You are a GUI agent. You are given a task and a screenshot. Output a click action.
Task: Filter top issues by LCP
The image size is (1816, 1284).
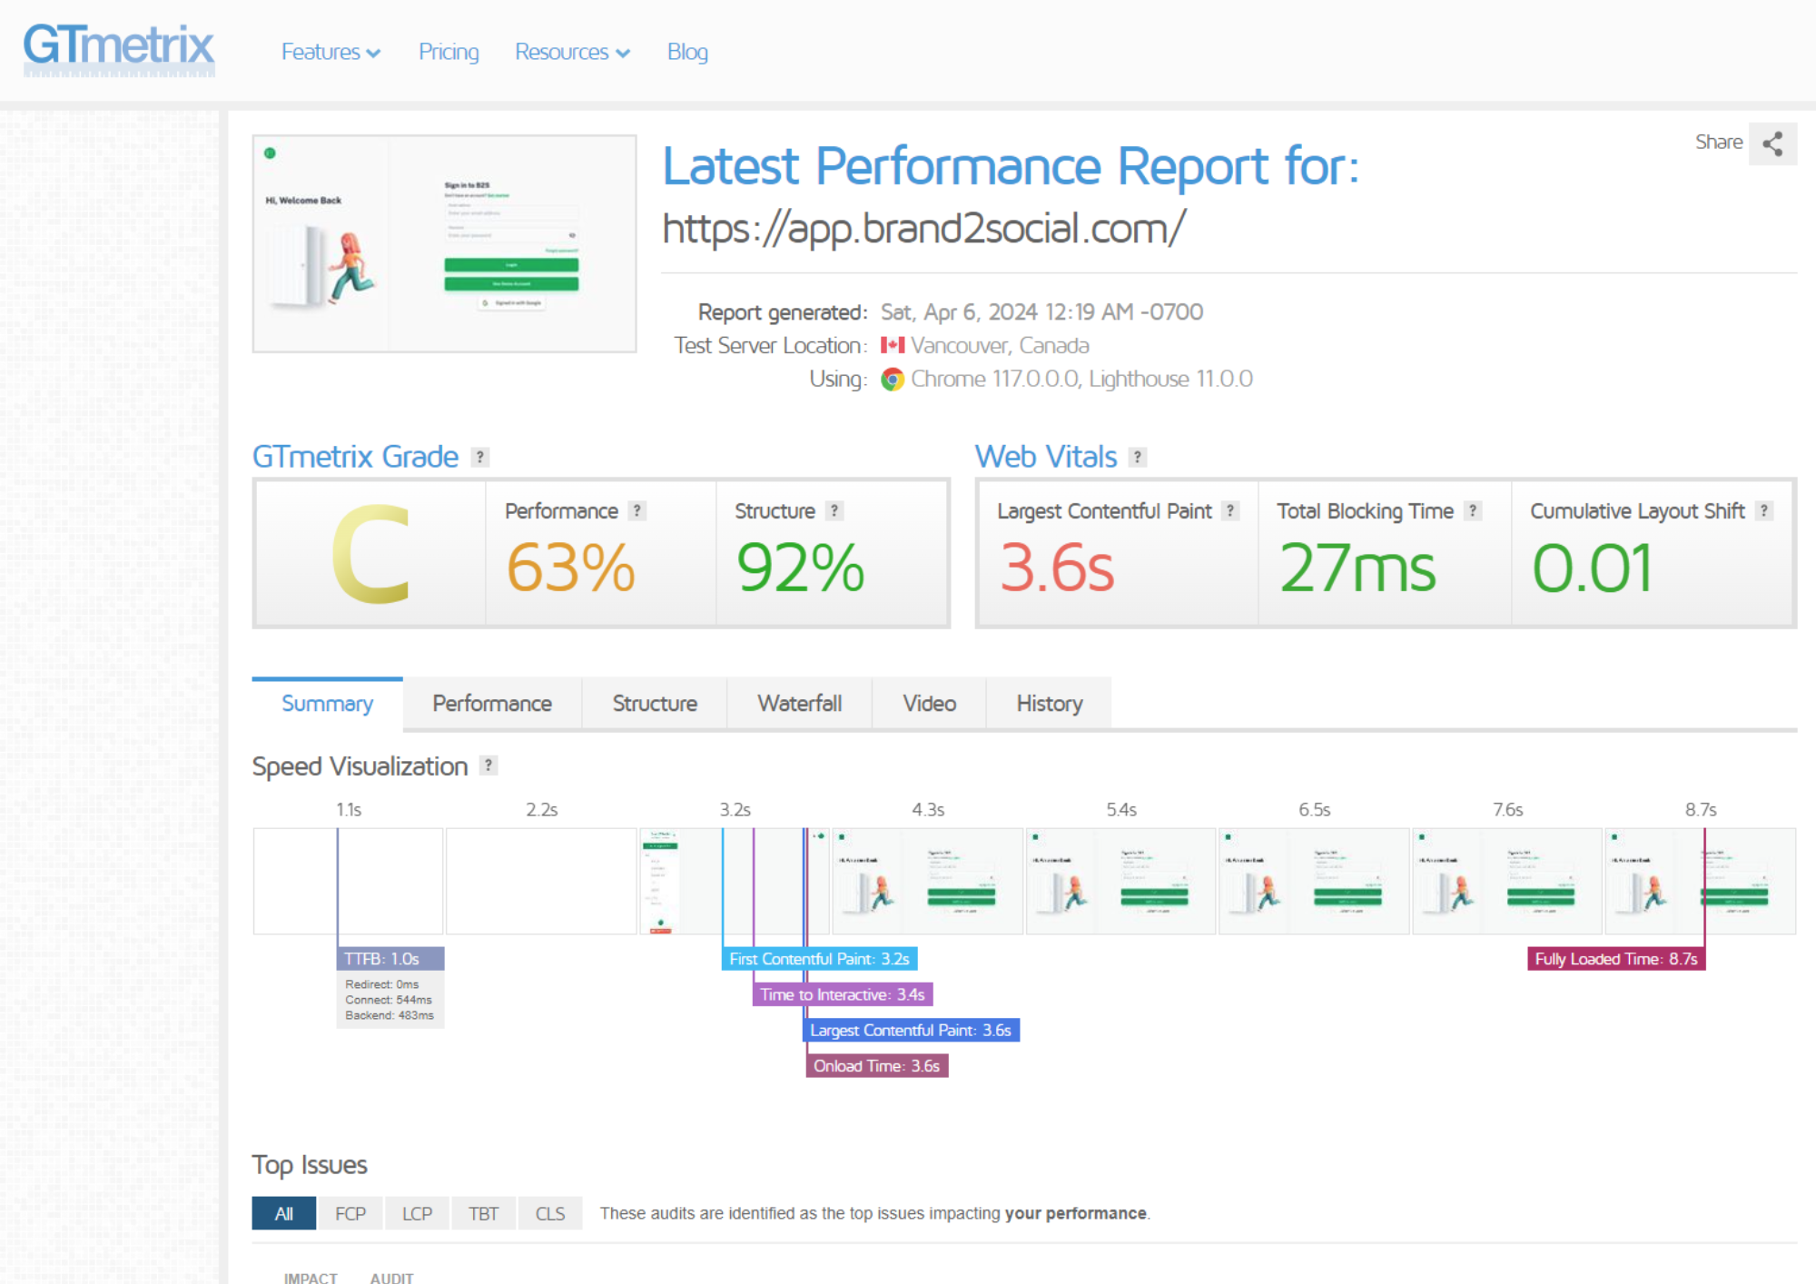[417, 1214]
